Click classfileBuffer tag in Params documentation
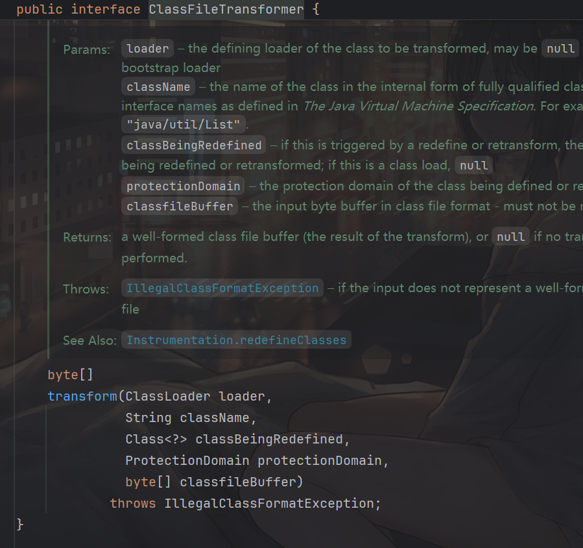Screen dimensions: 583x548 click(180, 206)
